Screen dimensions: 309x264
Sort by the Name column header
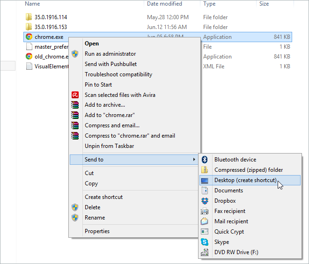(32, 4)
